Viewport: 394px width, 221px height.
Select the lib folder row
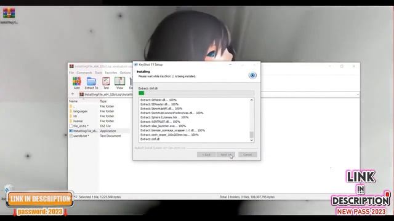(x=99, y=116)
